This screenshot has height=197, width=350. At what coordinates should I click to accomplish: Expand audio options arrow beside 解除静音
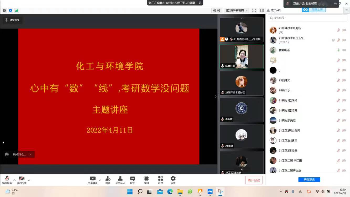coord(14,180)
